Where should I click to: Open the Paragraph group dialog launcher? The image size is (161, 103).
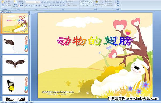(78, 9)
